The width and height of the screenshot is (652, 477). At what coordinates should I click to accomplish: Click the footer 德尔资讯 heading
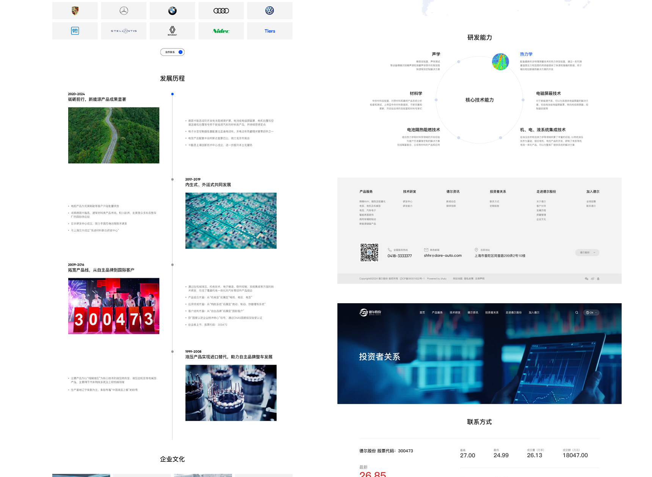point(453,192)
